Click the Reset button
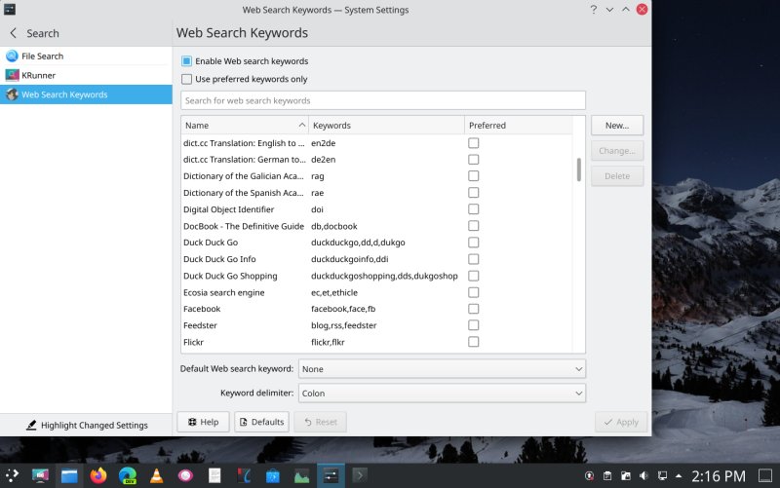 [321, 422]
